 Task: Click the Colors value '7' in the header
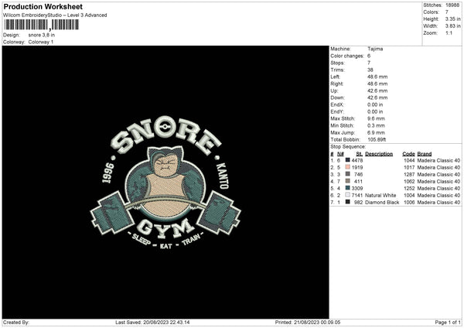coord(447,12)
